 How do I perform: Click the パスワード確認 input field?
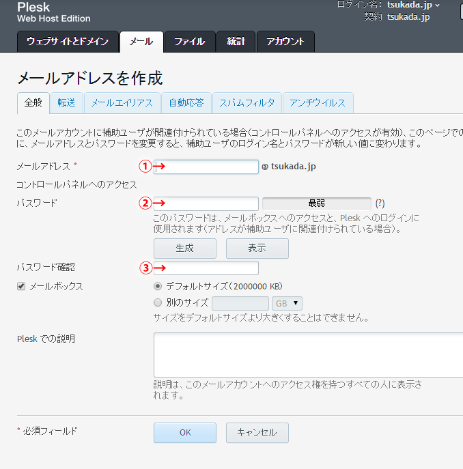pos(206,268)
